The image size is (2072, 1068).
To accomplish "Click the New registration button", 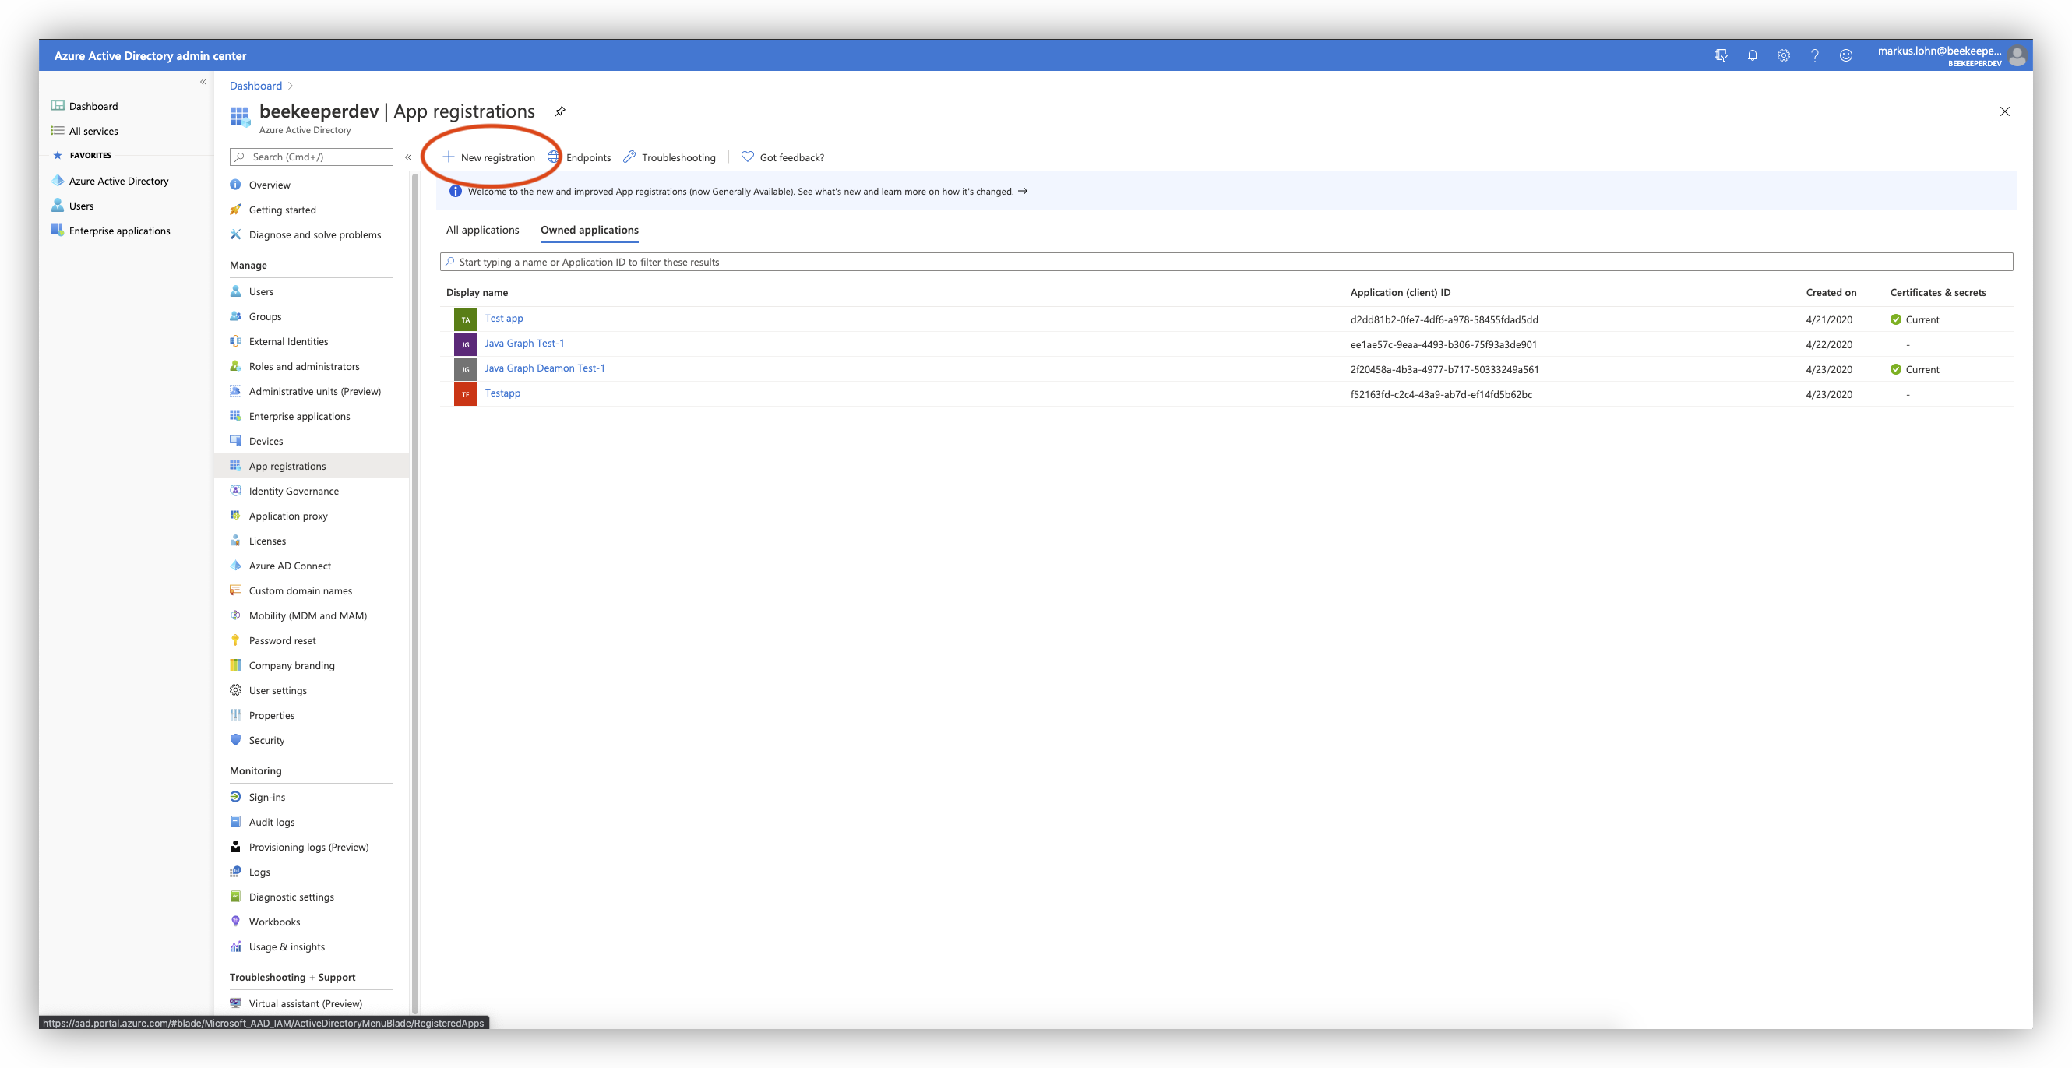I will pyautogui.click(x=489, y=157).
